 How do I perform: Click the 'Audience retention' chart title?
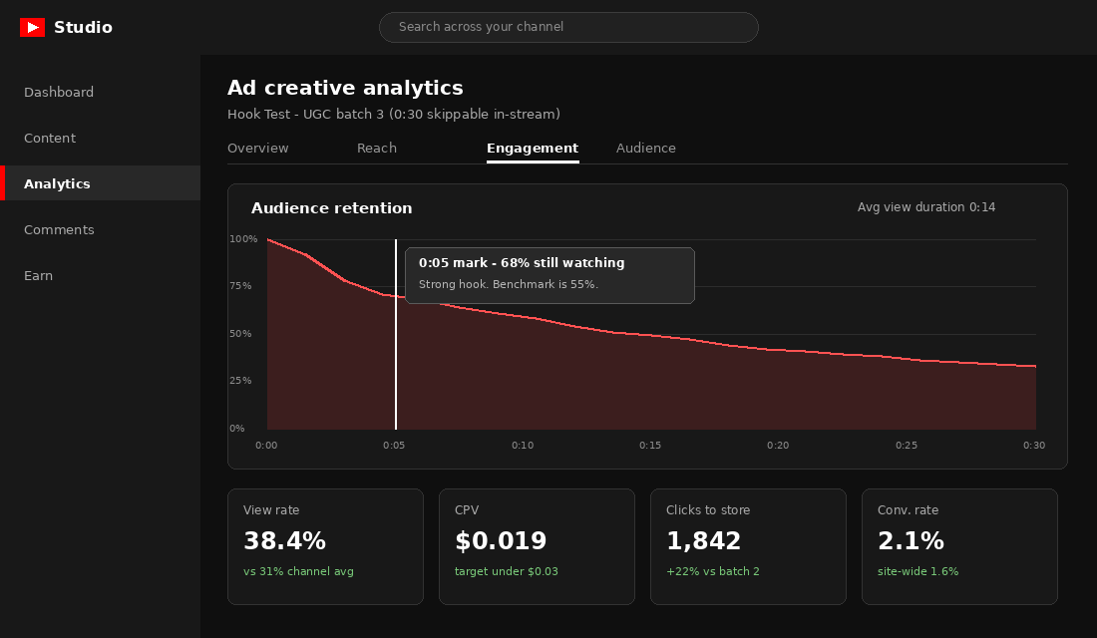[x=332, y=207]
